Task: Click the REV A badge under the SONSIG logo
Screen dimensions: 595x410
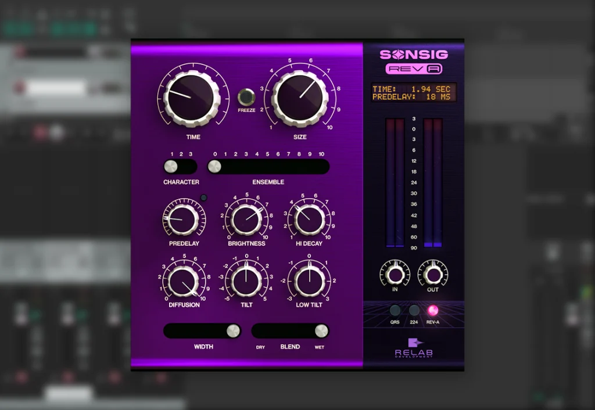Action: [414, 69]
